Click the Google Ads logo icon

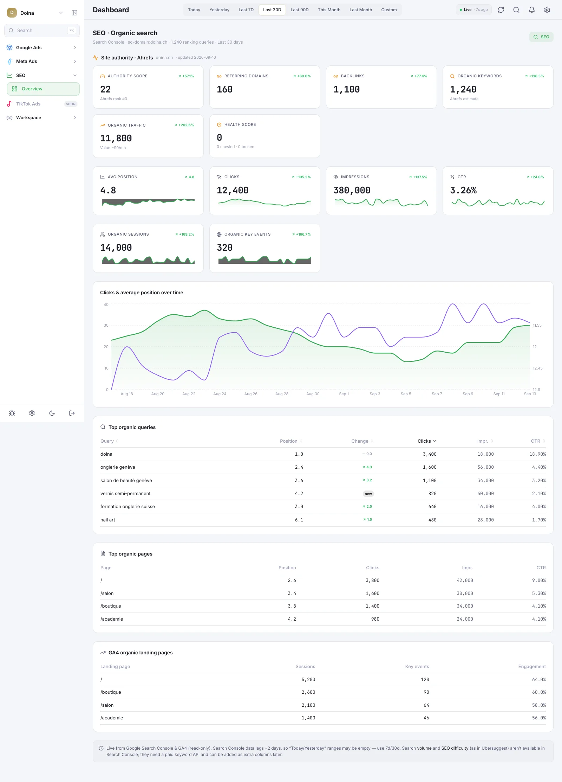[x=9, y=47]
